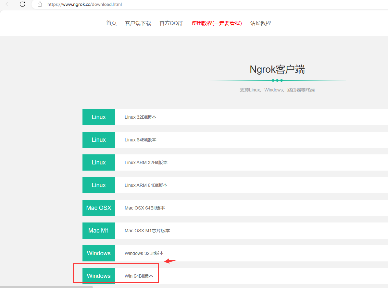
Task: Click the green Linux button for Linux 32Bit
Action: pos(99,117)
